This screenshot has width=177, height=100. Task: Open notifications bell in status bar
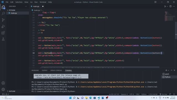pos(174,94)
